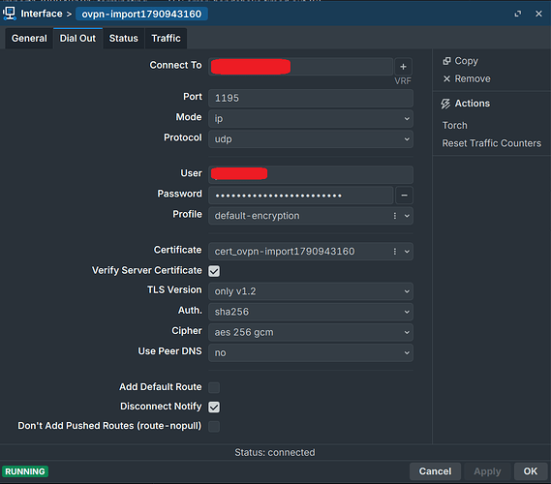Image resolution: width=551 pixels, height=484 pixels.
Task: Click the Copy icon in side panel
Action: coord(446,61)
